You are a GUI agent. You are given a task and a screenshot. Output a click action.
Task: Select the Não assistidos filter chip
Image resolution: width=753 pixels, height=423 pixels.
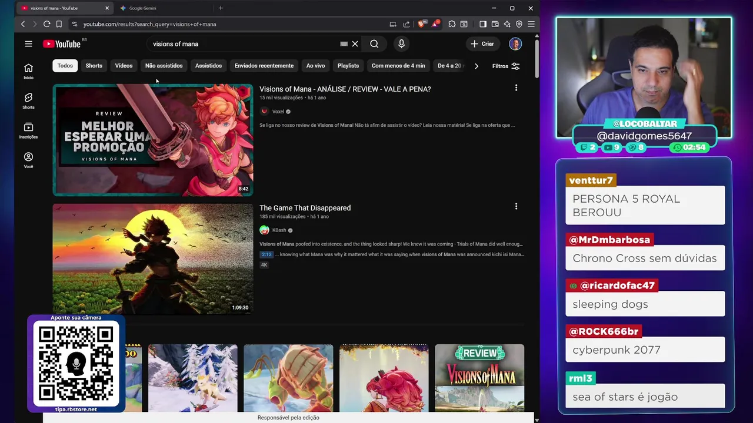point(164,66)
